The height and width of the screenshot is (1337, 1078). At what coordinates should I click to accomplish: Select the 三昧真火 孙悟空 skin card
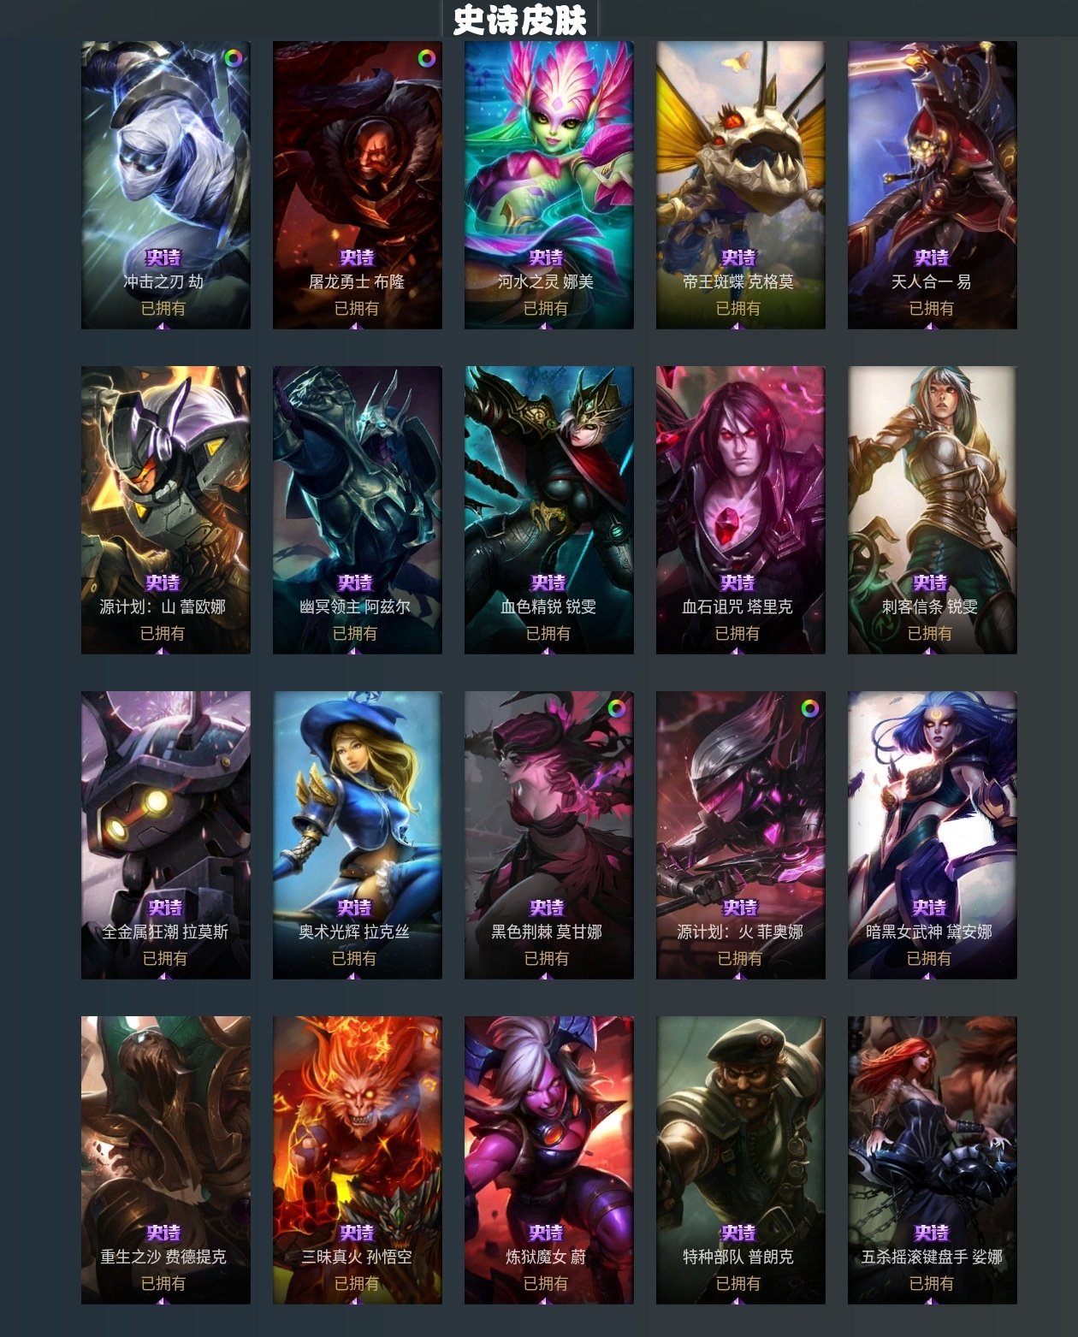click(x=358, y=1160)
